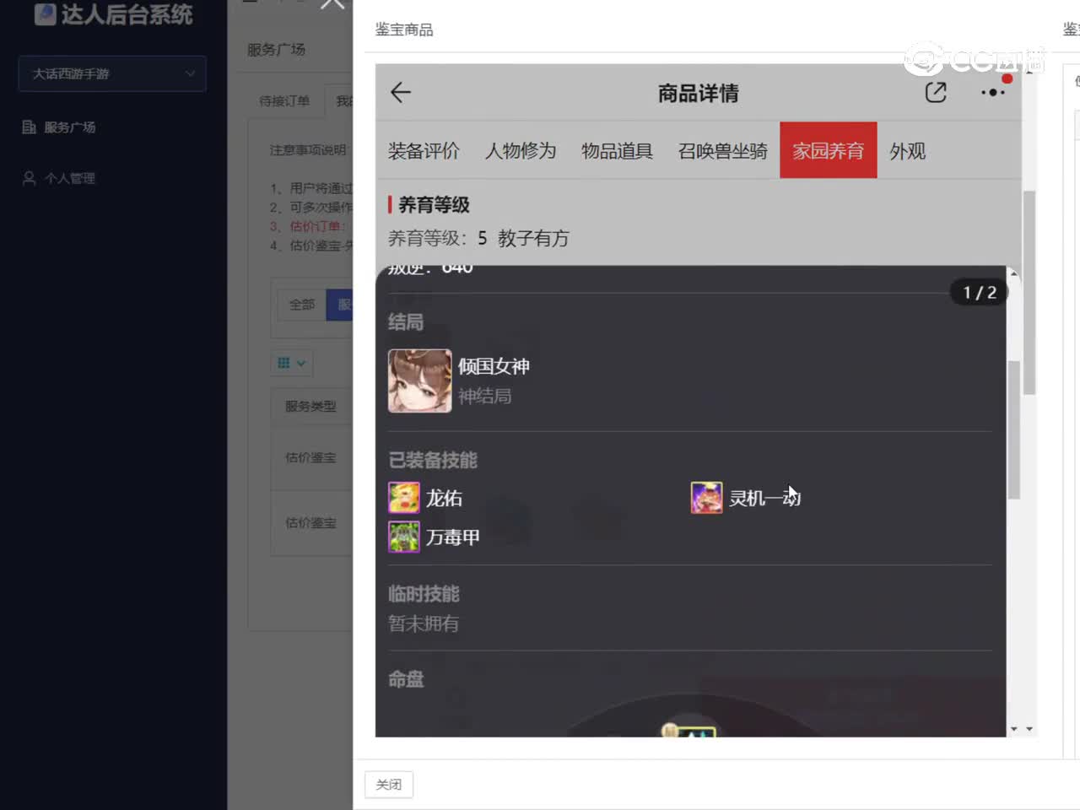Click the 倾国女神 character portrait
The height and width of the screenshot is (810, 1080).
(x=420, y=381)
